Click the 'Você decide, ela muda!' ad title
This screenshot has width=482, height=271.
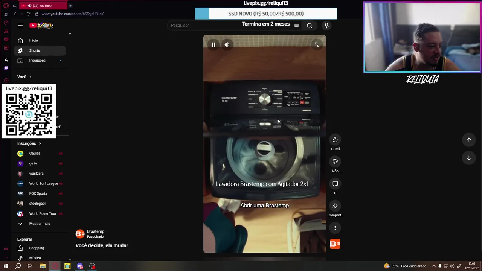click(x=101, y=245)
